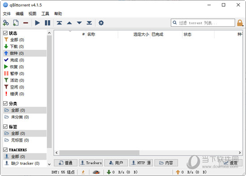Select the 做种 (0) status filter
The image size is (246, 176).
pos(25,53)
